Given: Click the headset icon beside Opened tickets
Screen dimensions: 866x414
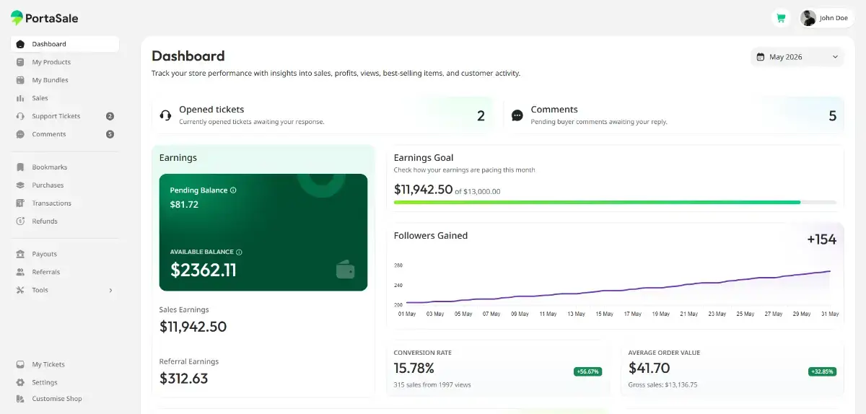Looking at the screenshot, I should 165,115.
